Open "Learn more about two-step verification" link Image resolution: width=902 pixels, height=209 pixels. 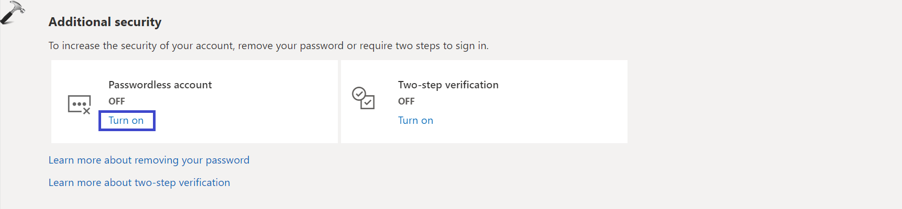click(139, 183)
